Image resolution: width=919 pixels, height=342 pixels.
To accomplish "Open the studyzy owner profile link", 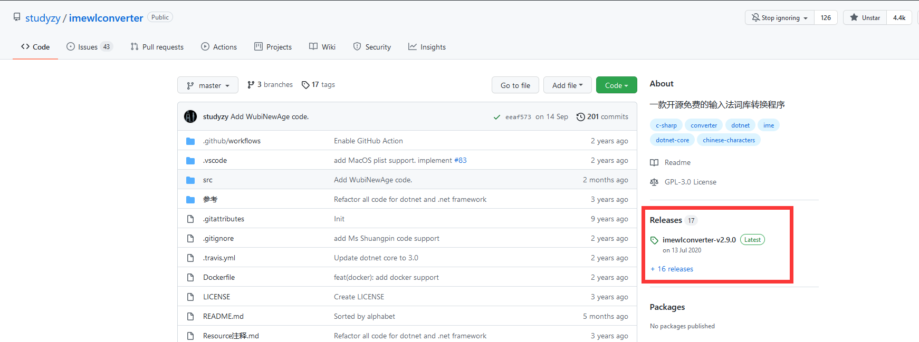I will click(43, 18).
